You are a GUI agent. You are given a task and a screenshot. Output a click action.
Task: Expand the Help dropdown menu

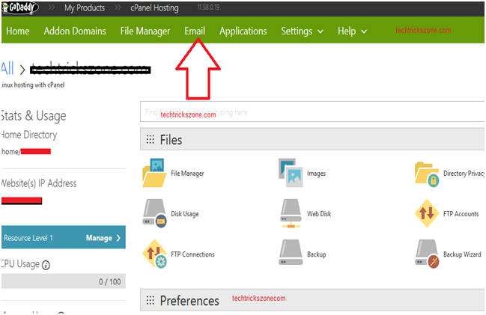[x=352, y=31]
